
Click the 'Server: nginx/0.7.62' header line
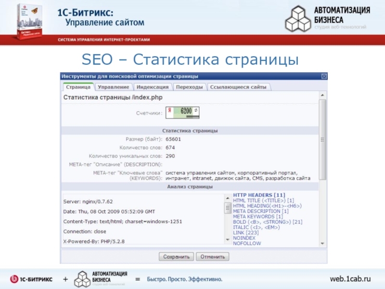click(88, 201)
